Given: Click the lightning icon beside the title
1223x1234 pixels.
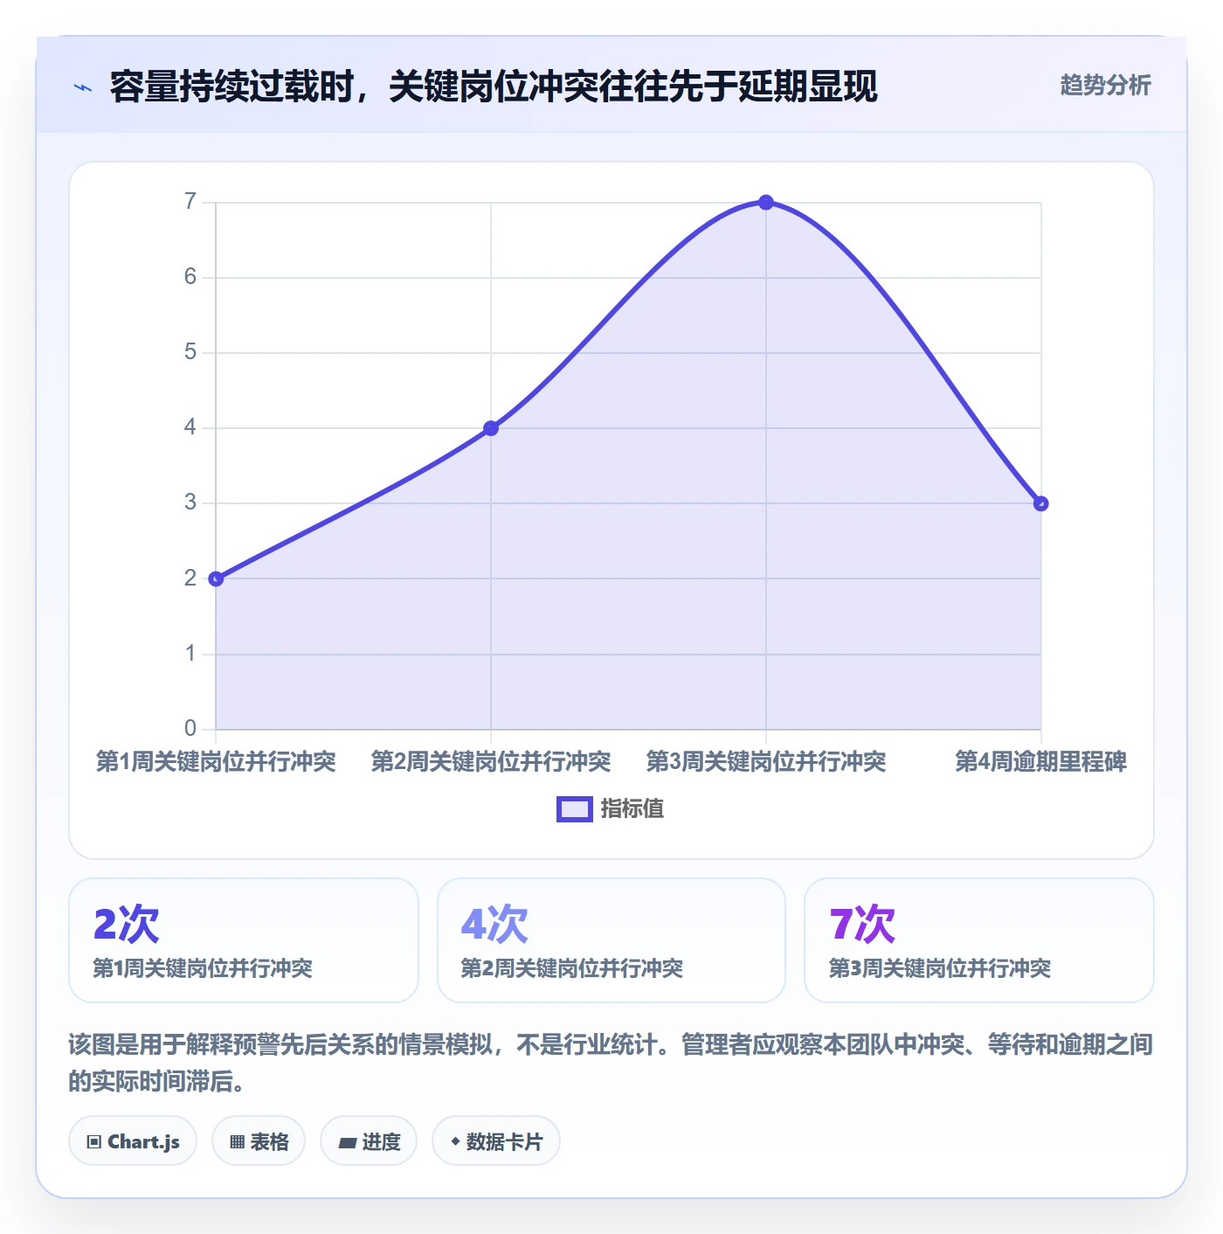Looking at the screenshot, I should pyautogui.click(x=83, y=87).
